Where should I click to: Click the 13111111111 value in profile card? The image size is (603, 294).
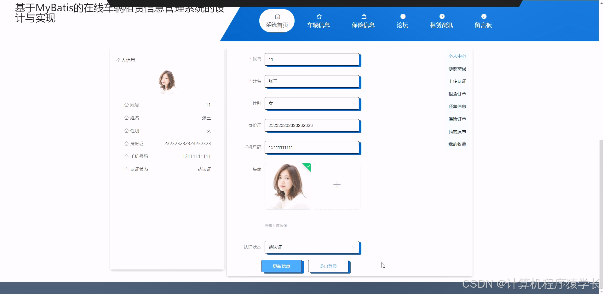click(x=197, y=156)
